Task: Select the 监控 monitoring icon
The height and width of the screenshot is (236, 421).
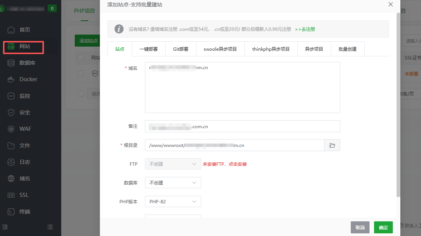Action: tap(11, 96)
